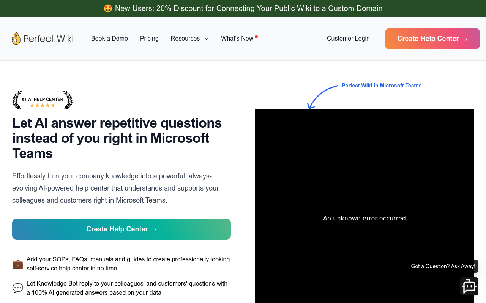Open the chatbot robot icon

[469, 286]
